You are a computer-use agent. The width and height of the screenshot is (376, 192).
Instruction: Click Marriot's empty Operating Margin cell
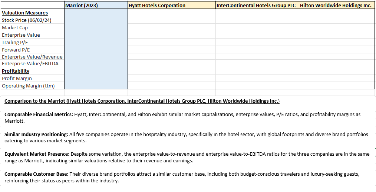(96, 86)
